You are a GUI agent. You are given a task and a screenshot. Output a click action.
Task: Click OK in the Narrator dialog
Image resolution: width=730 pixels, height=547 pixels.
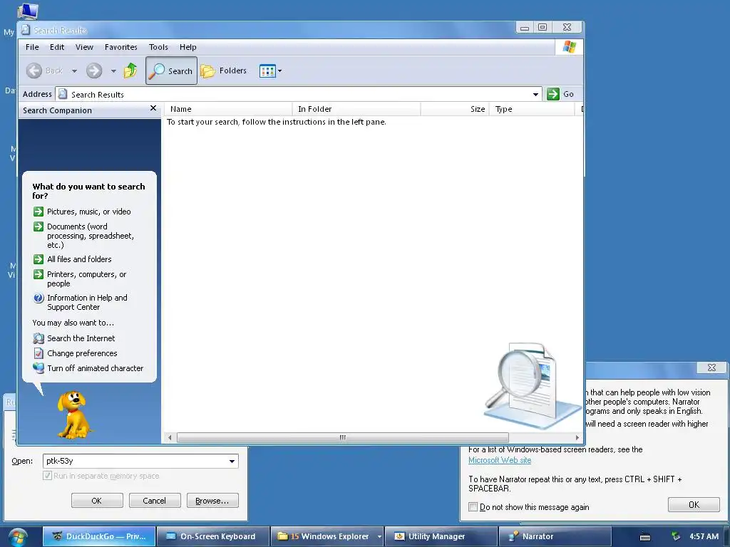[x=694, y=505]
